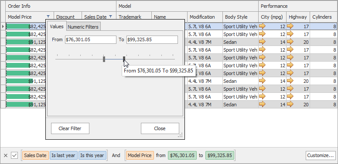Click the right range slider thumb
Viewport: 338px width, 164px height.
tap(124, 59)
